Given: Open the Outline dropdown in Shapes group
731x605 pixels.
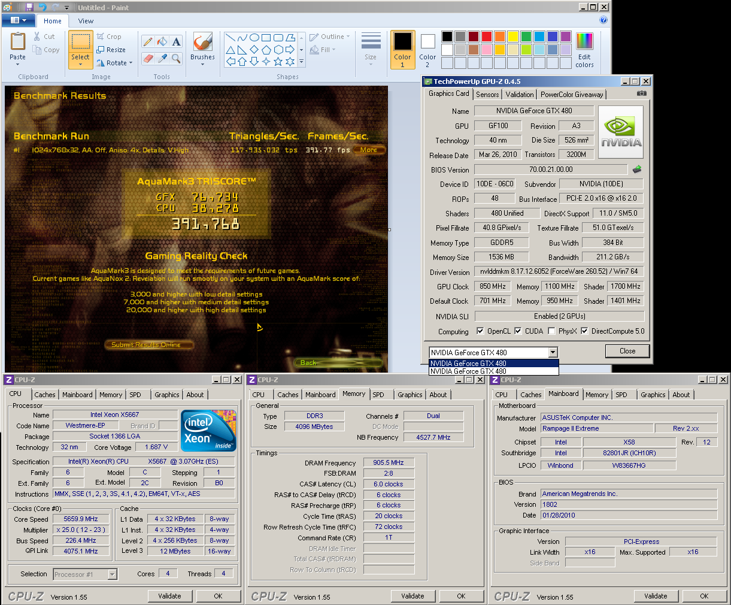Looking at the screenshot, I should point(330,37).
